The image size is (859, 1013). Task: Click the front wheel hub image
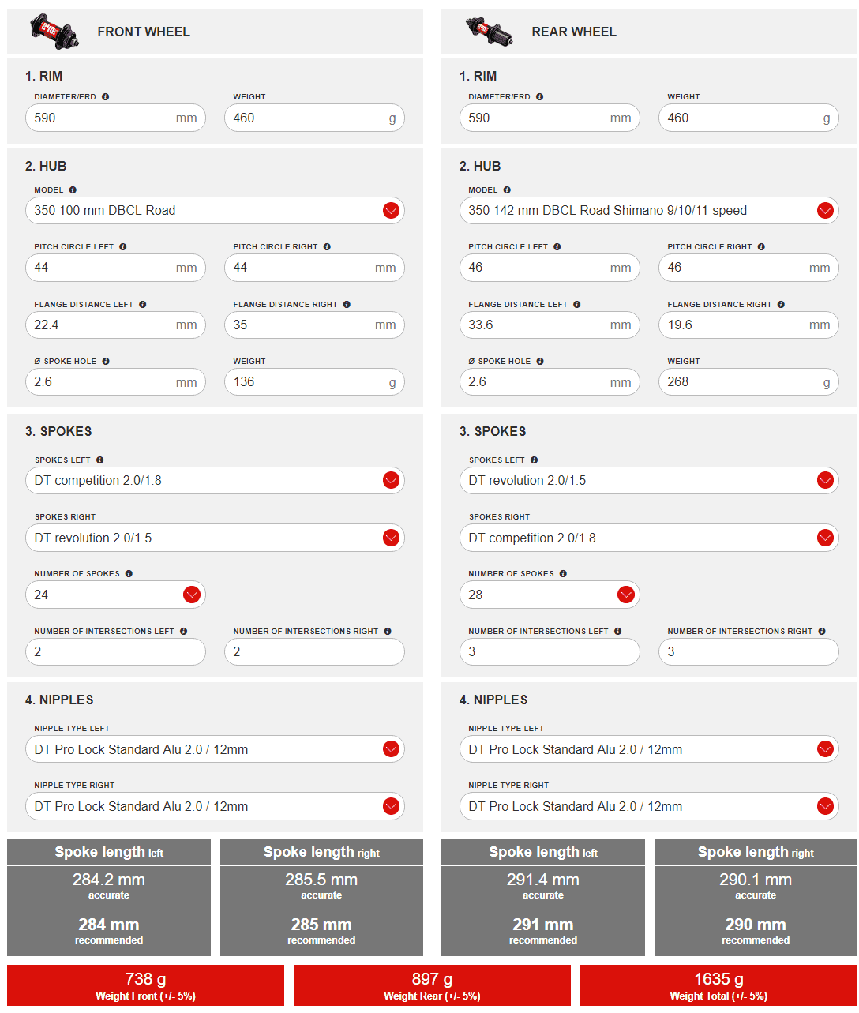[x=54, y=31]
